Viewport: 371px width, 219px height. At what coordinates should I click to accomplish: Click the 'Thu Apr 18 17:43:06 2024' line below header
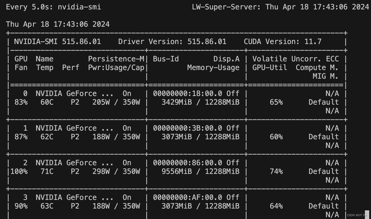point(58,24)
